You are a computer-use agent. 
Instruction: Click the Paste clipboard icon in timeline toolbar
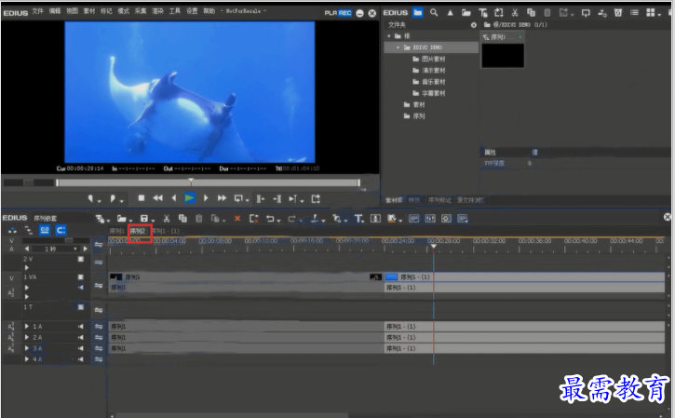point(199,219)
